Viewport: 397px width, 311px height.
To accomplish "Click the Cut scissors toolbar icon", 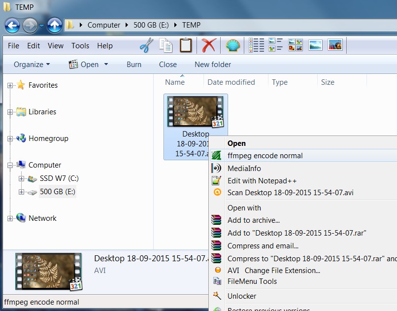I will (x=147, y=45).
